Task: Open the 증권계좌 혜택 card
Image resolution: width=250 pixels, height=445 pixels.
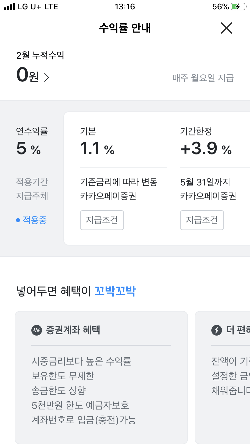Action: point(101,378)
